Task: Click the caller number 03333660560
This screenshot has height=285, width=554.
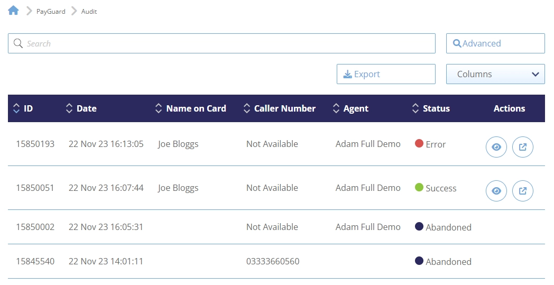Action: tap(272, 262)
